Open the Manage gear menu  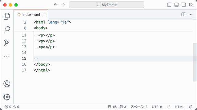[7, 97]
